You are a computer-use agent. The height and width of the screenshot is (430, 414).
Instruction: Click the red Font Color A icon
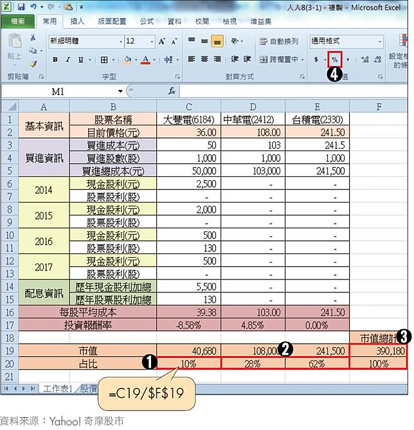click(x=146, y=60)
